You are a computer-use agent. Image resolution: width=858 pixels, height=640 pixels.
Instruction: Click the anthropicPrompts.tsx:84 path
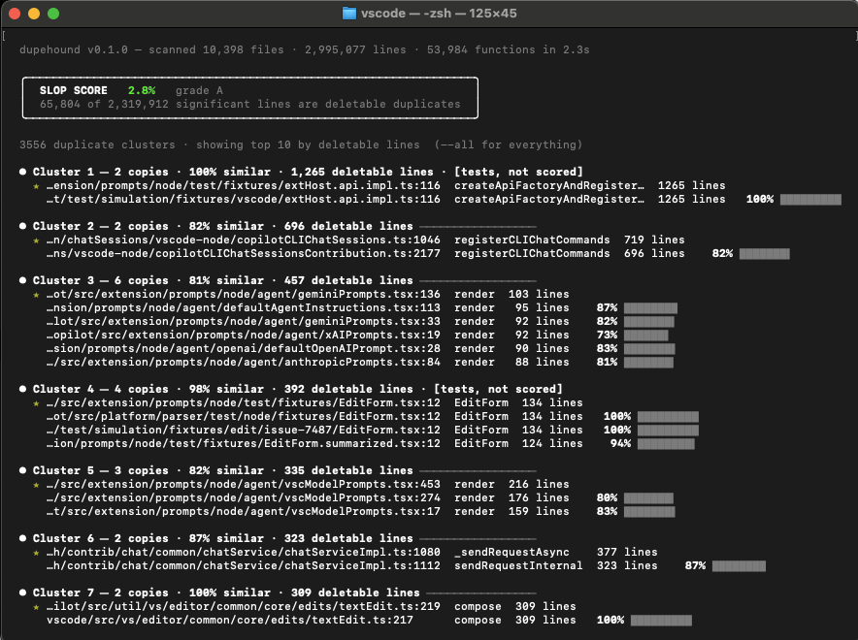point(244,363)
